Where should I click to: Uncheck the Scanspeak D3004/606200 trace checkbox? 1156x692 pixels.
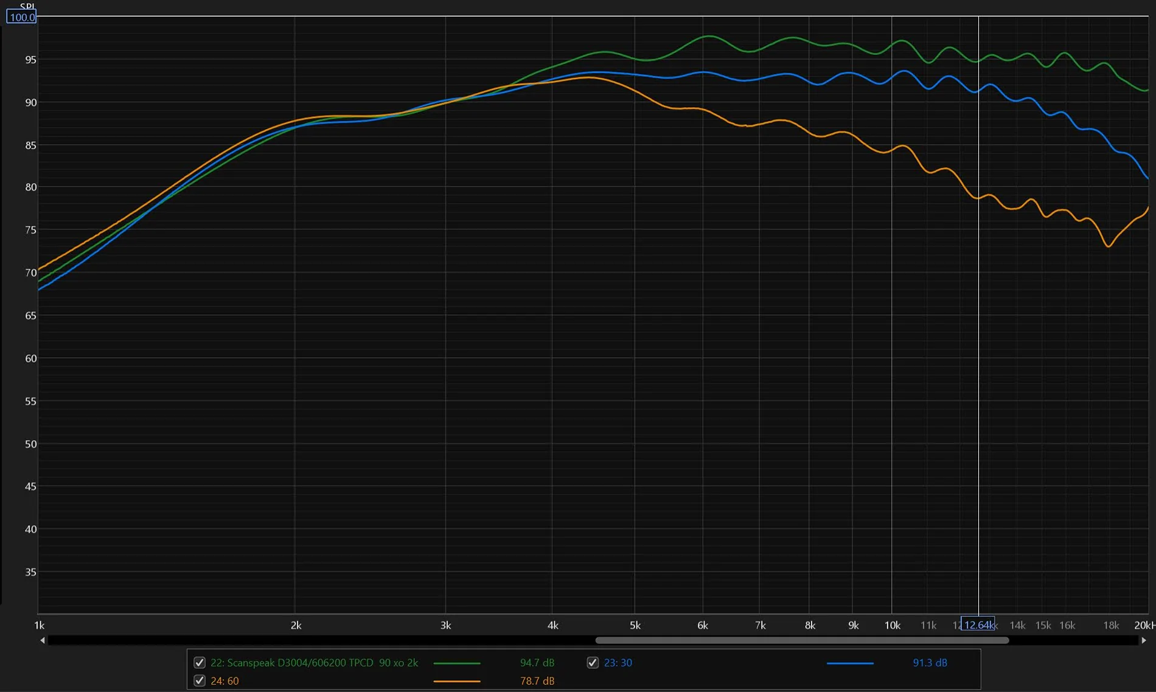click(199, 663)
